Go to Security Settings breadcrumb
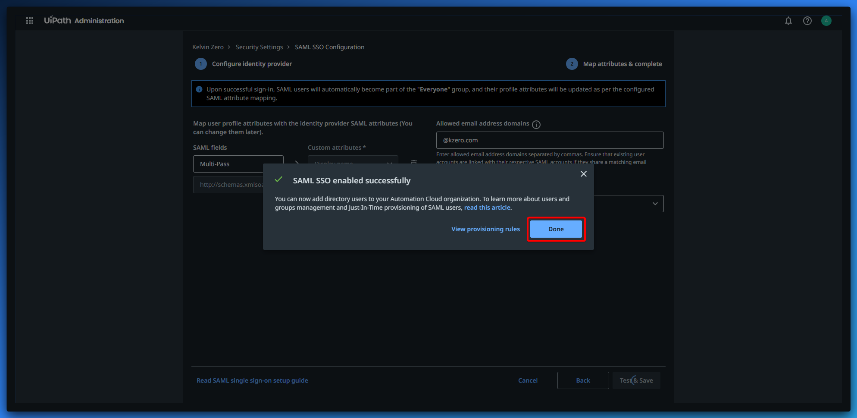The width and height of the screenshot is (857, 418). (259, 47)
